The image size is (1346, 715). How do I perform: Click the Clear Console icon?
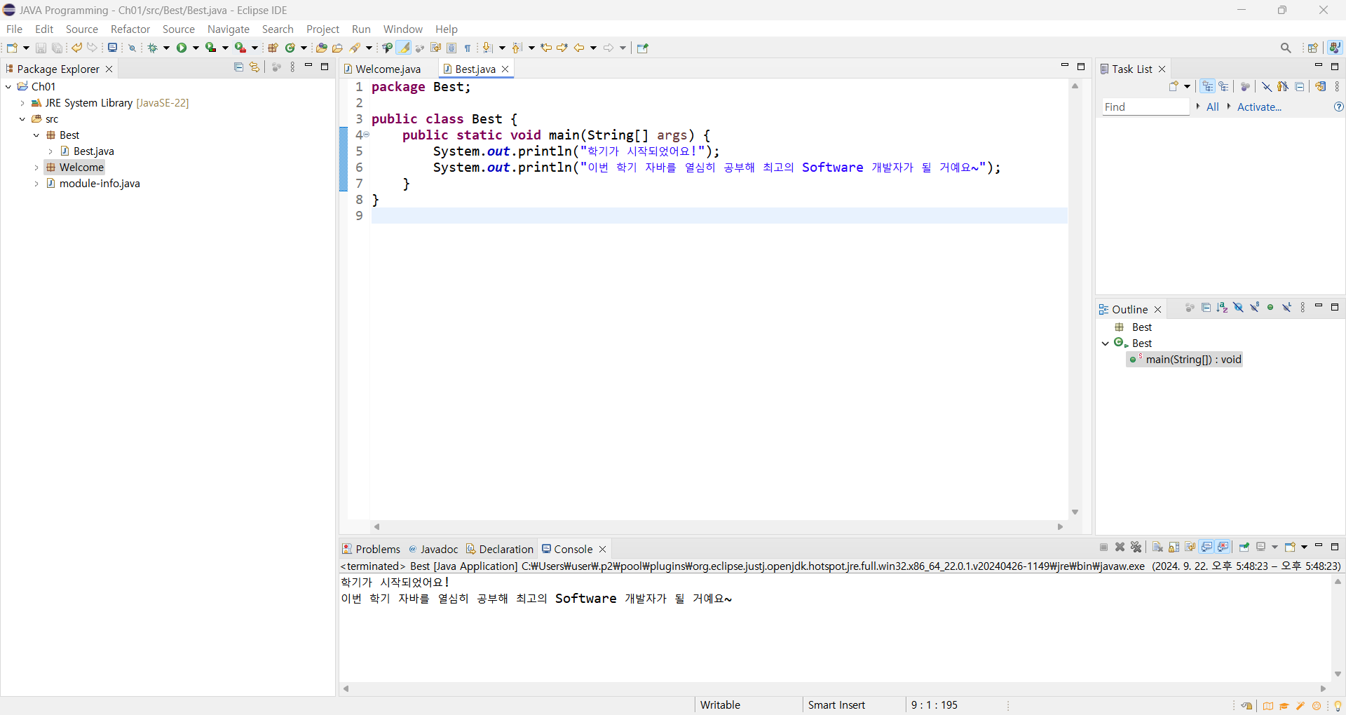1157,547
